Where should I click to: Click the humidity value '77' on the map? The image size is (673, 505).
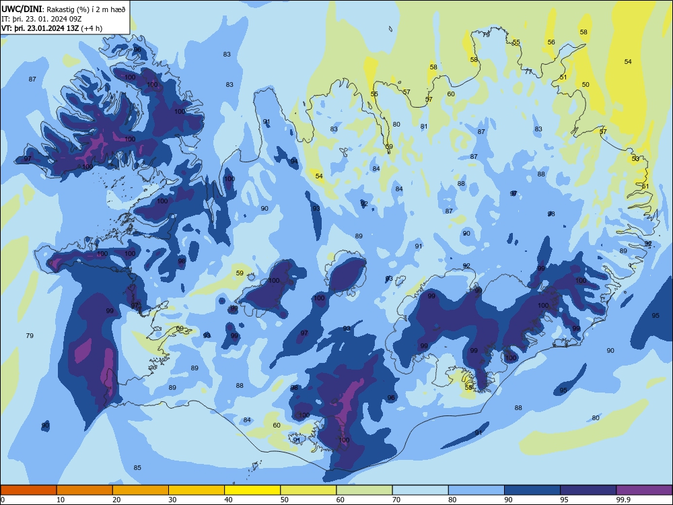528,72
